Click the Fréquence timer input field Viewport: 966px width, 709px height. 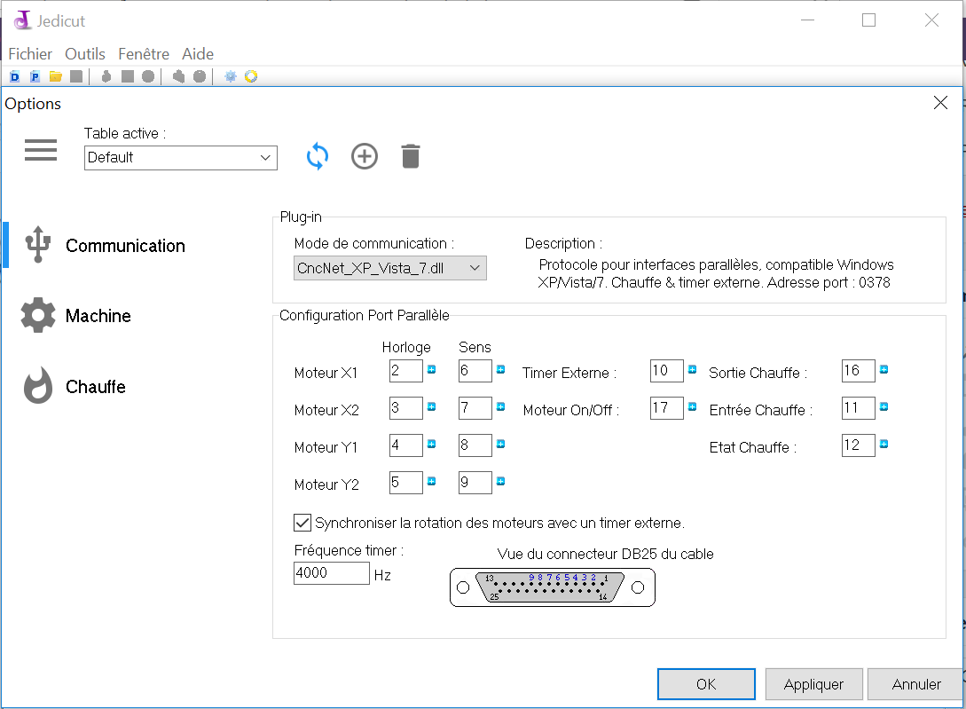coord(331,573)
